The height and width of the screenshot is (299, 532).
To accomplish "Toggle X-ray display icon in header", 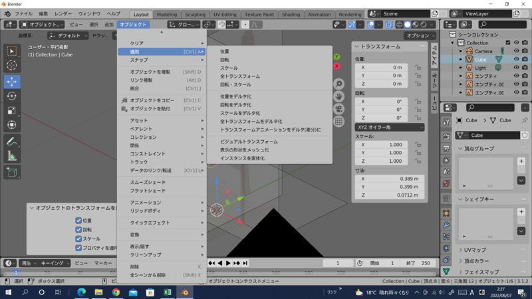I will (389, 25).
